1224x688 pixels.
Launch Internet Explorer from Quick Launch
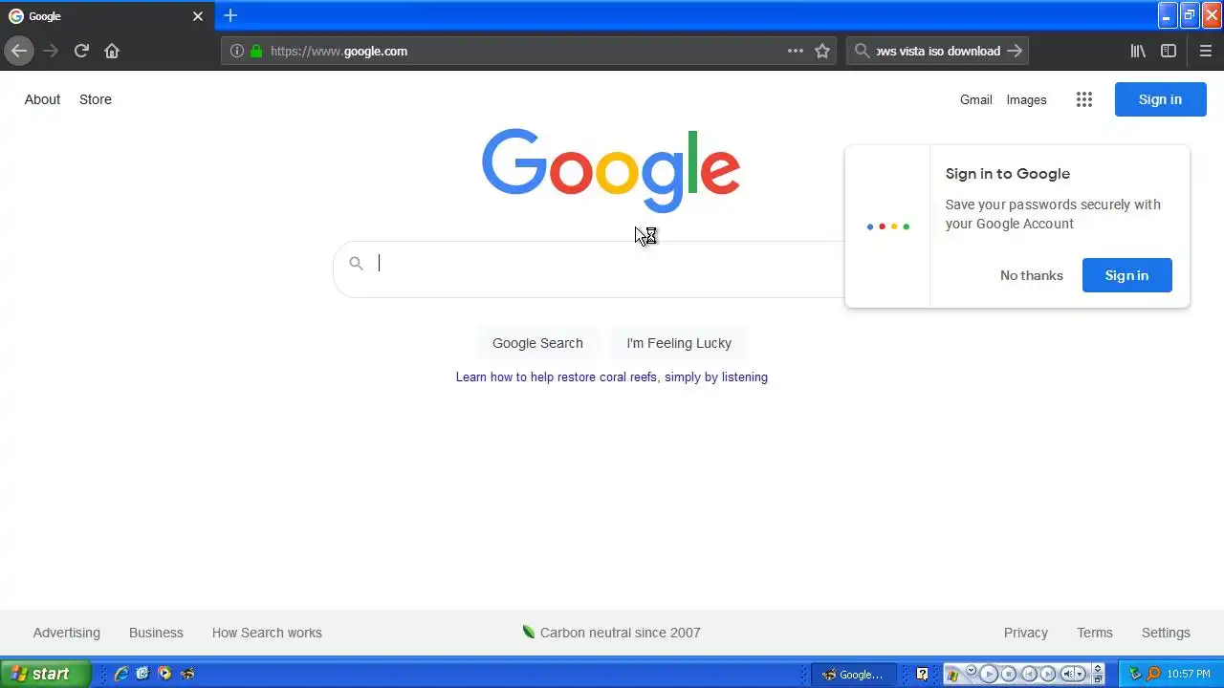point(121,674)
